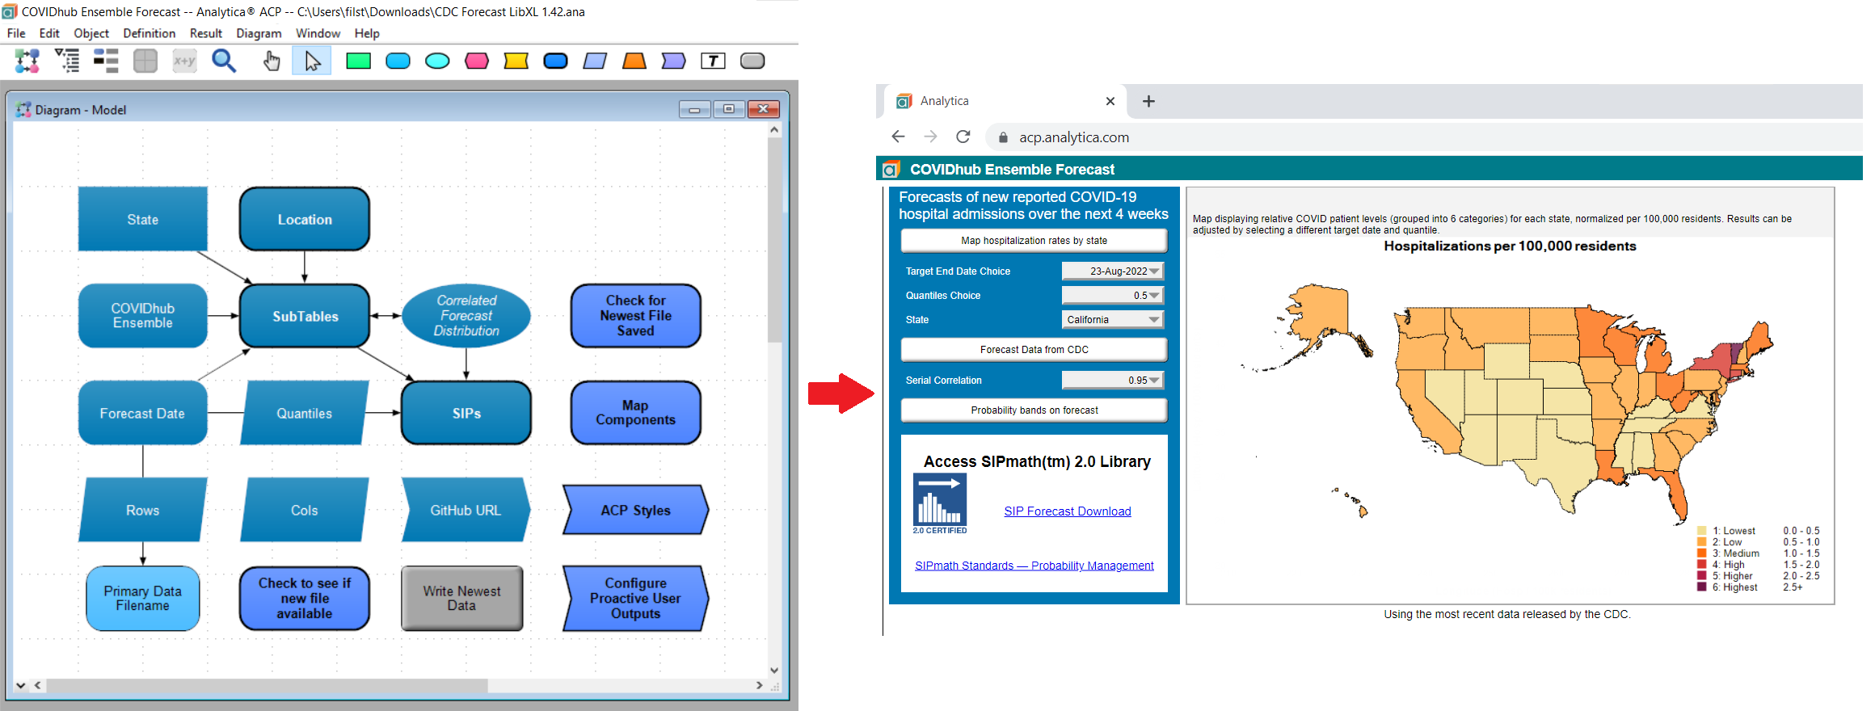Open the Object menu

point(91,33)
